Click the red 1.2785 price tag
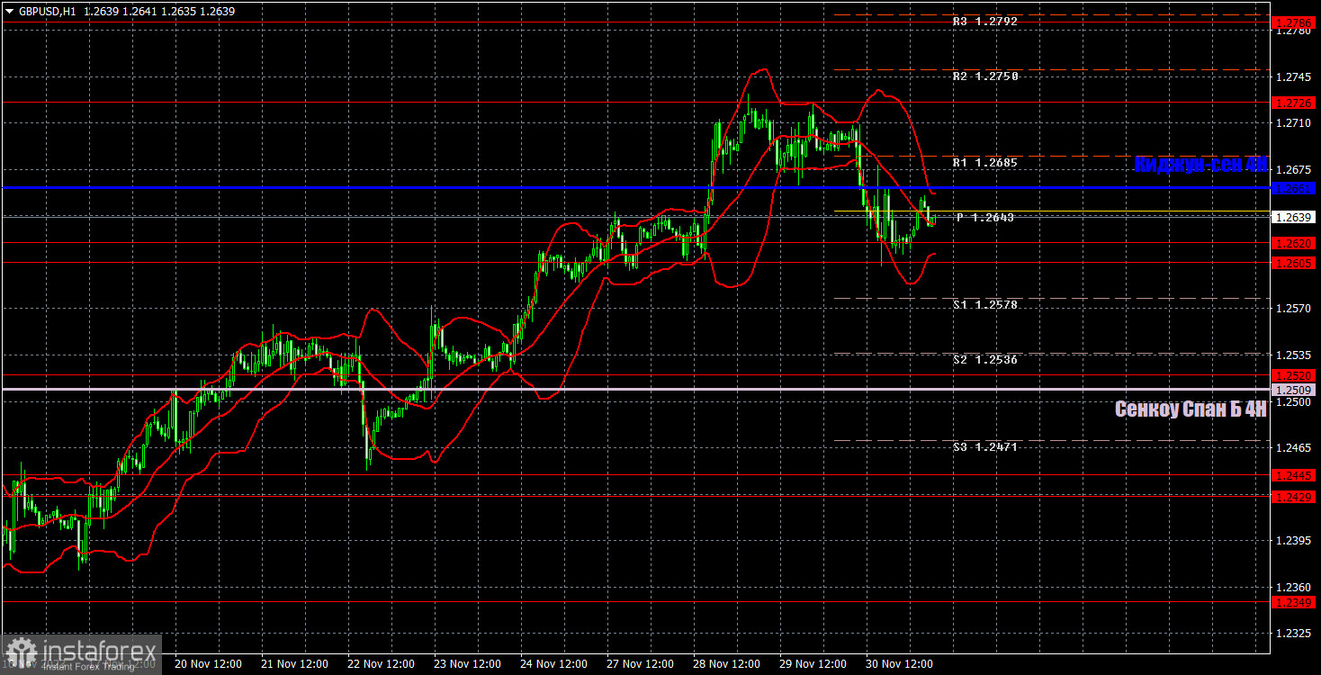Image resolution: width=1321 pixels, height=675 pixels. tap(1294, 21)
